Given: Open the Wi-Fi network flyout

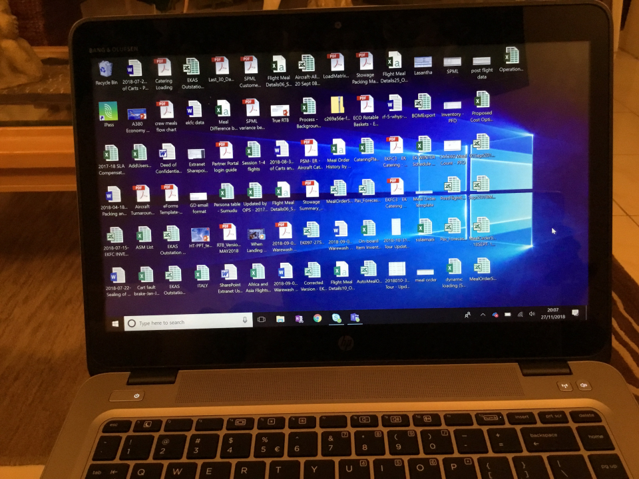Looking at the screenshot, I should click(x=520, y=314).
